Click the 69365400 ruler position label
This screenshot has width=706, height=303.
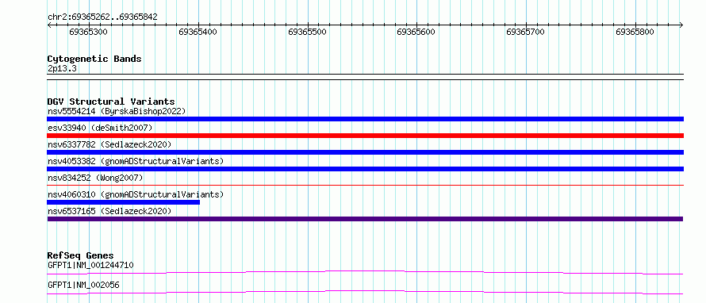coord(198,32)
